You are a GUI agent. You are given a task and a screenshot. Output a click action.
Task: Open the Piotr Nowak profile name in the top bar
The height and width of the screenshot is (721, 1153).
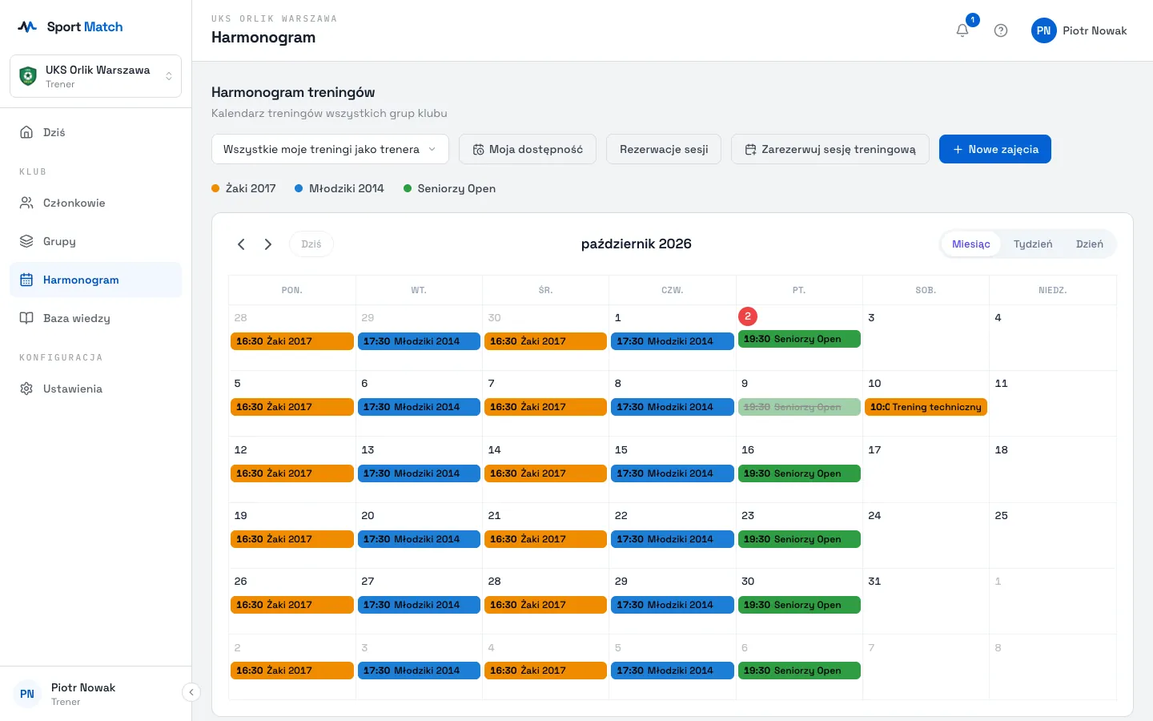click(x=1095, y=30)
